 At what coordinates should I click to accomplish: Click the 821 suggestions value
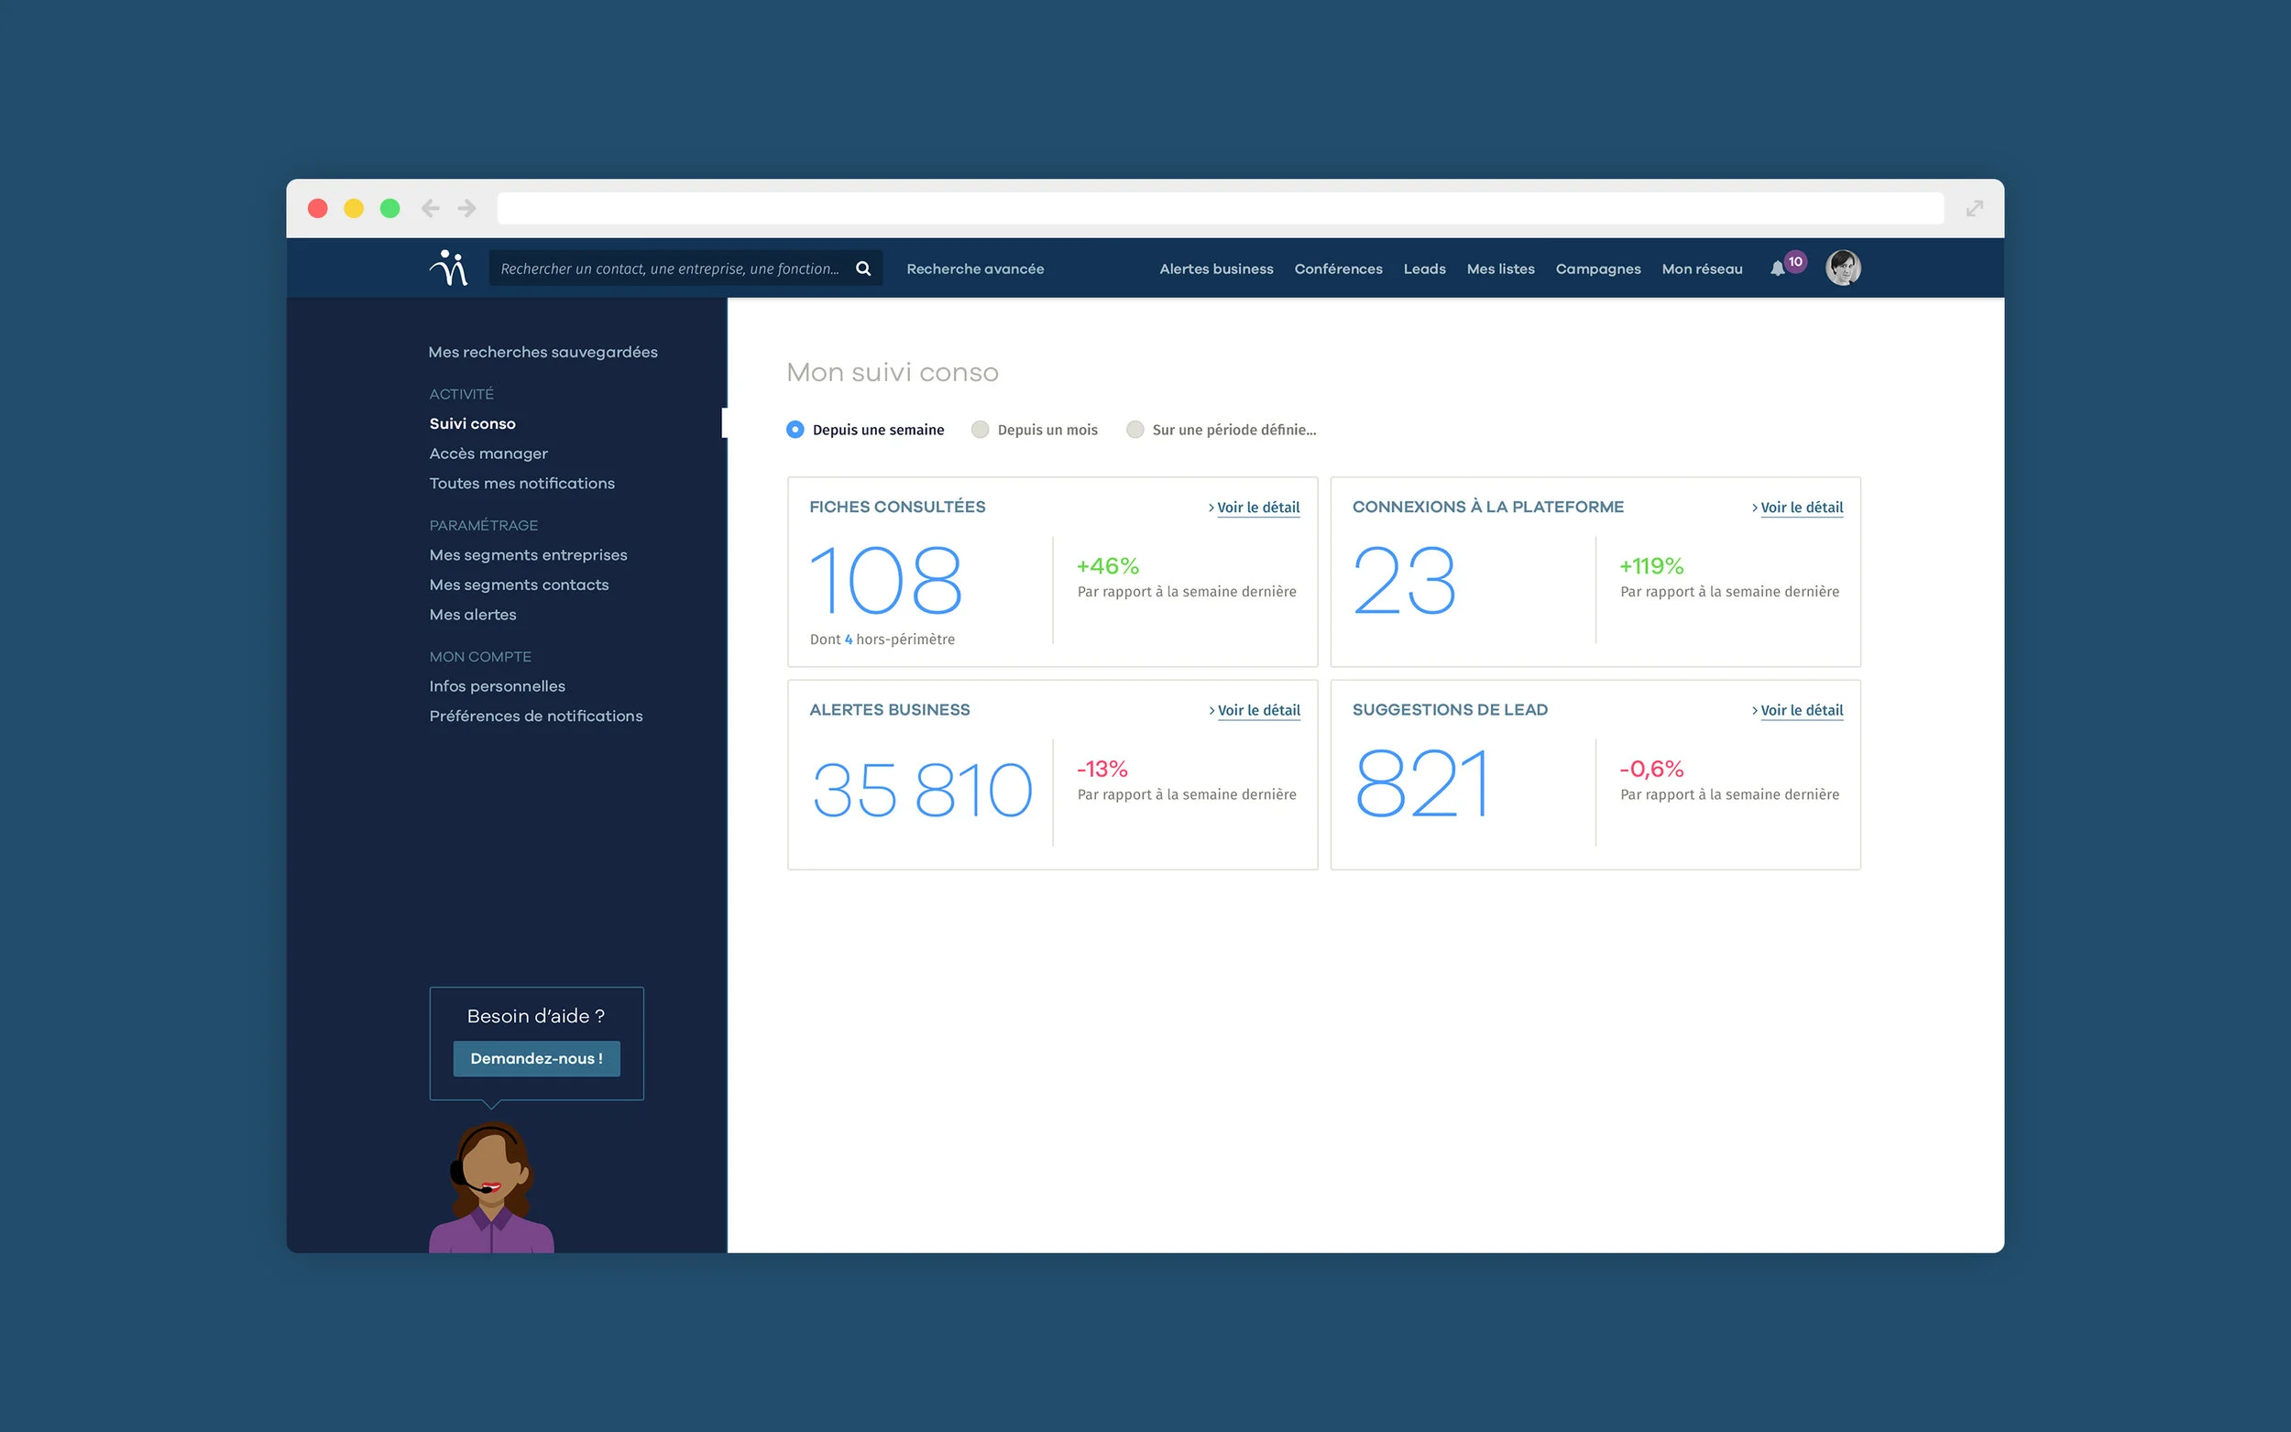[1420, 782]
